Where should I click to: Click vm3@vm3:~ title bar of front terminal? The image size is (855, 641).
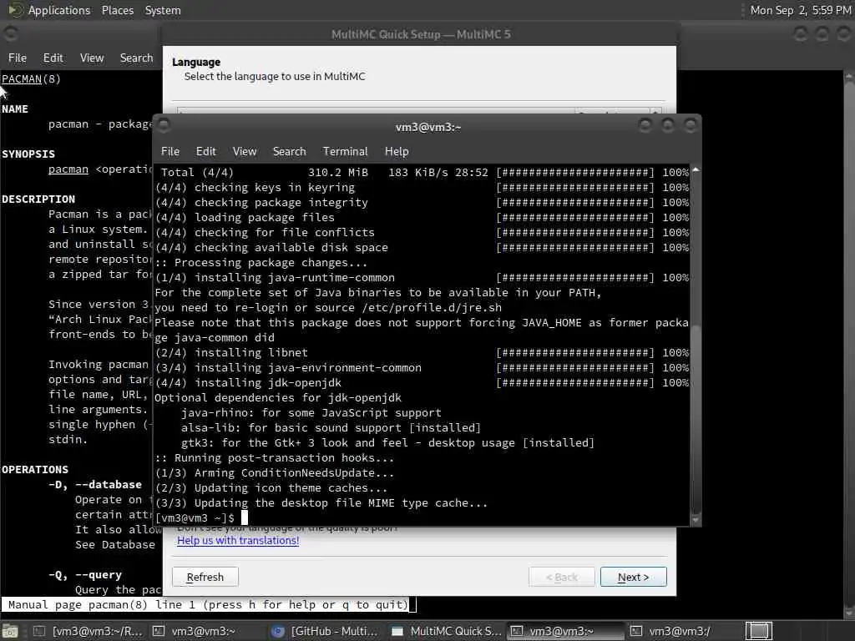tap(428, 127)
